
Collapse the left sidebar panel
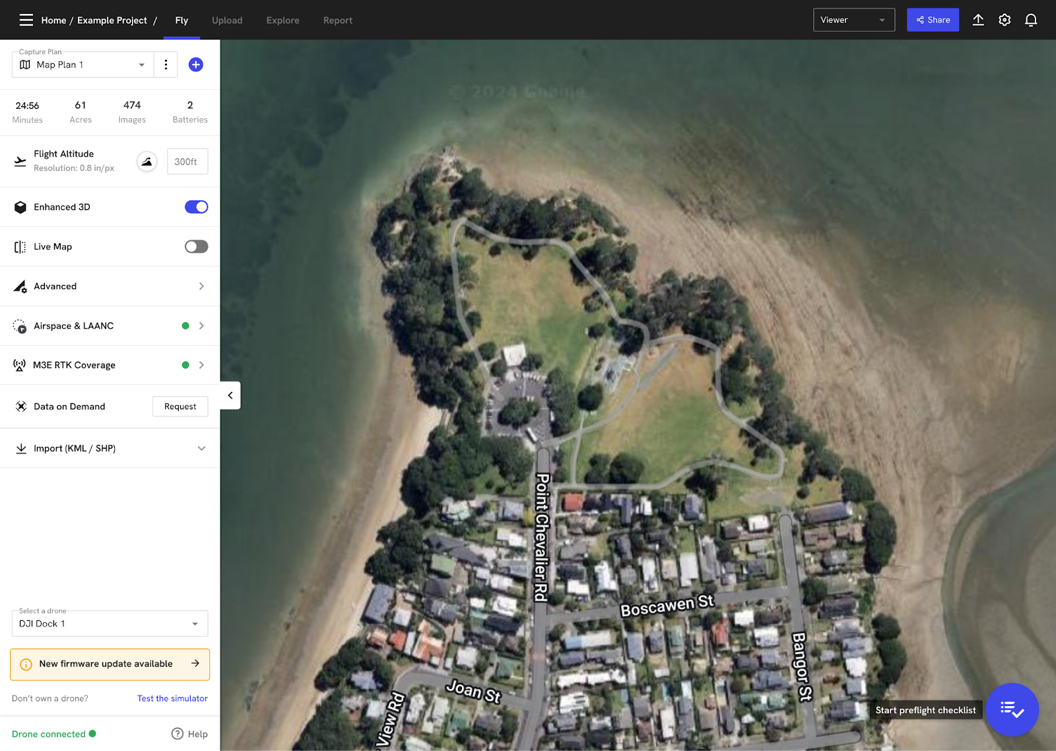click(x=230, y=395)
